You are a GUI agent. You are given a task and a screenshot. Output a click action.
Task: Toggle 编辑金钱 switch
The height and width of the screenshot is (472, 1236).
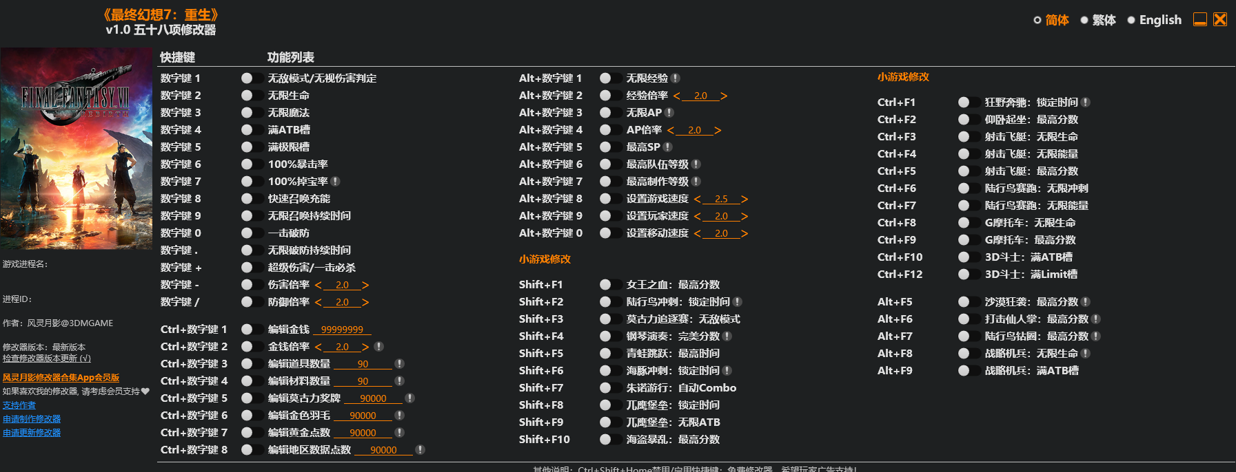(252, 330)
